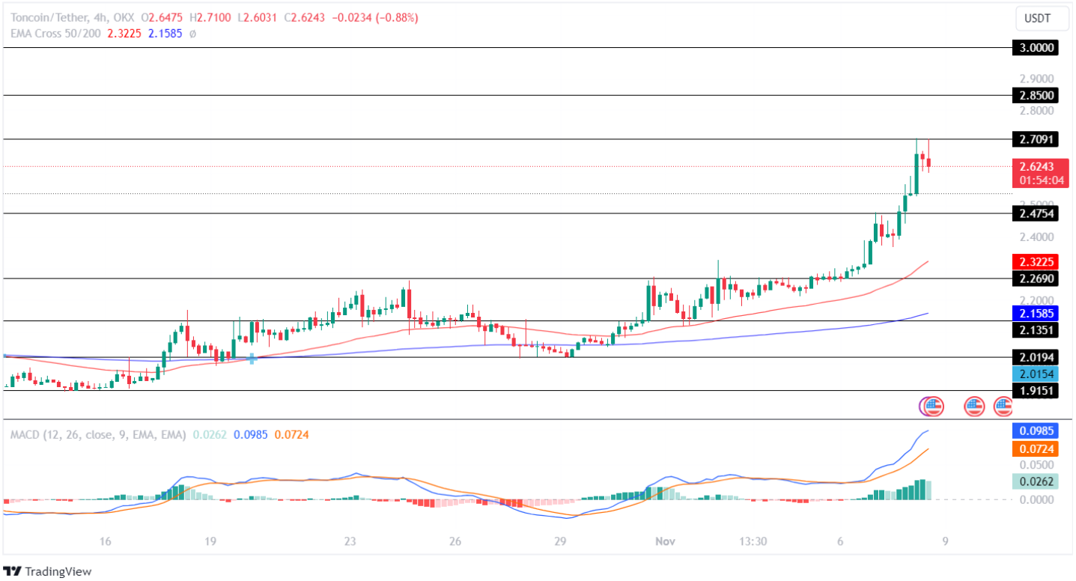
Task: Click the Nov month label on the time axis
Action: pos(665,541)
